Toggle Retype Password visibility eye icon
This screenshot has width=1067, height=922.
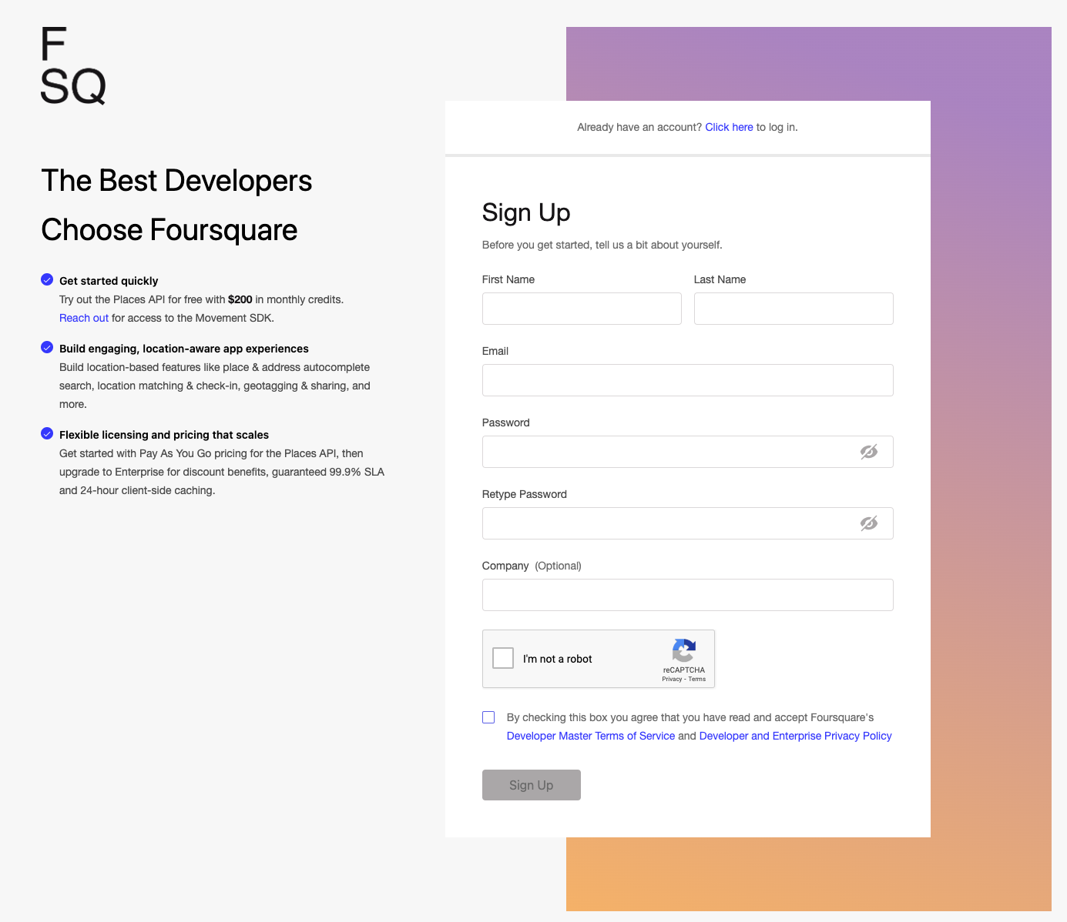[x=869, y=523]
